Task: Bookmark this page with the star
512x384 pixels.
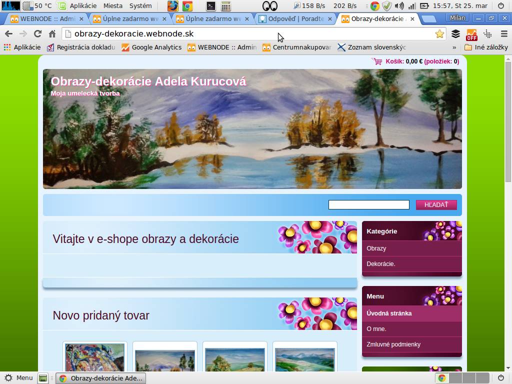Action: point(440,33)
